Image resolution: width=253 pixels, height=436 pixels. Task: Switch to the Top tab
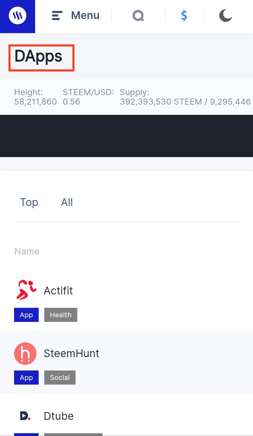[29, 203]
